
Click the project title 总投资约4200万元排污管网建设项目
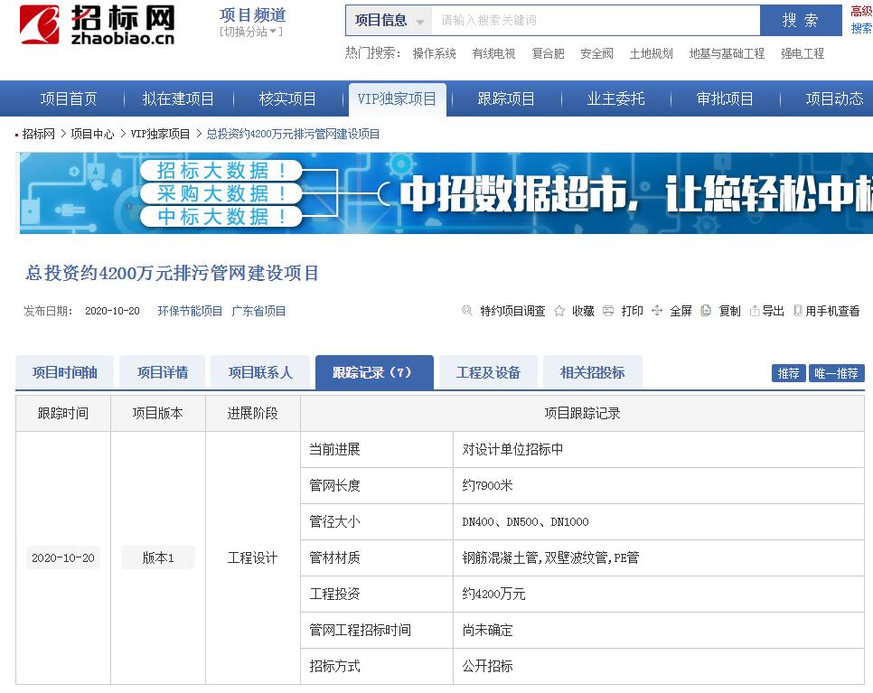[172, 273]
